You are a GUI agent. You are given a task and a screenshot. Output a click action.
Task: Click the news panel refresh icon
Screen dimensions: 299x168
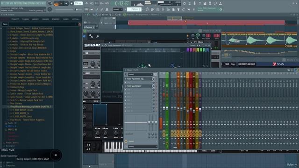221,9
